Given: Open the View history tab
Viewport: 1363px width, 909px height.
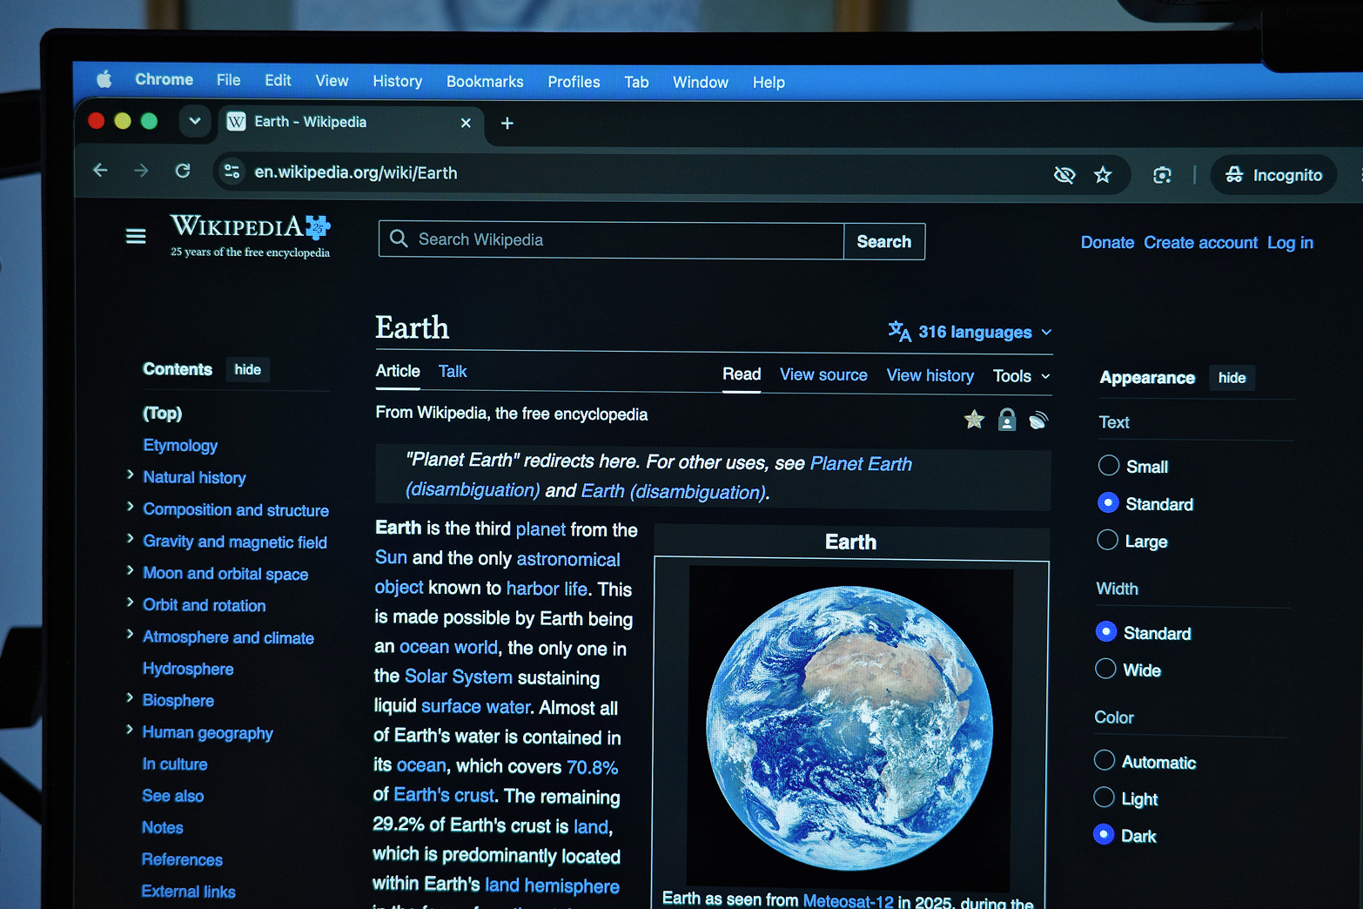Looking at the screenshot, I should click(x=930, y=375).
